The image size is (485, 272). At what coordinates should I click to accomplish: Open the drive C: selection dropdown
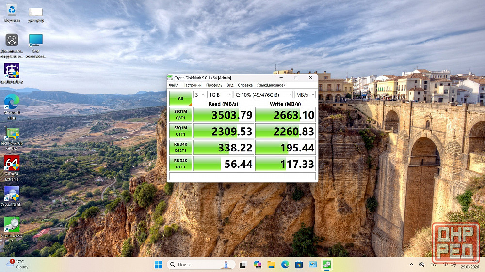[x=263, y=95]
